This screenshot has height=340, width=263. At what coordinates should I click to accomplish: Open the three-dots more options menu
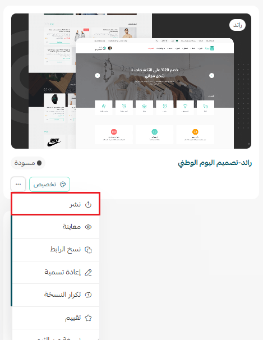[18, 185]
